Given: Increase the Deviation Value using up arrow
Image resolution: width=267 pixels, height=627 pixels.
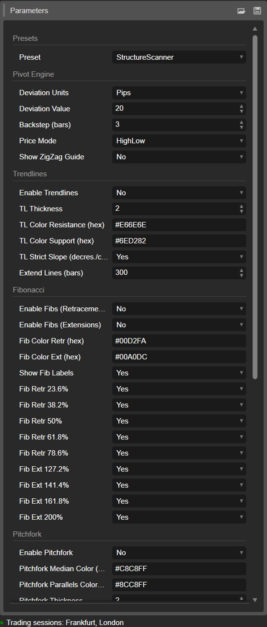Looking at the screenshot, I should pyautogui.click(x=242, y=106).
